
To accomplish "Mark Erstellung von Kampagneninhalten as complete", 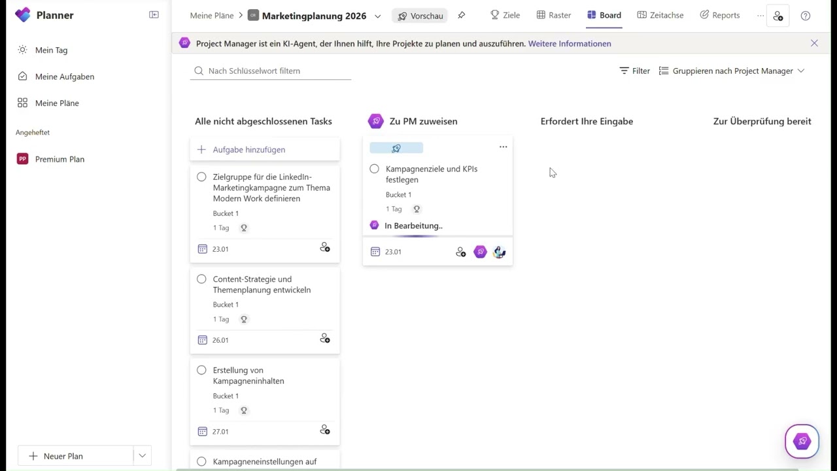I will tap(201, 370).
